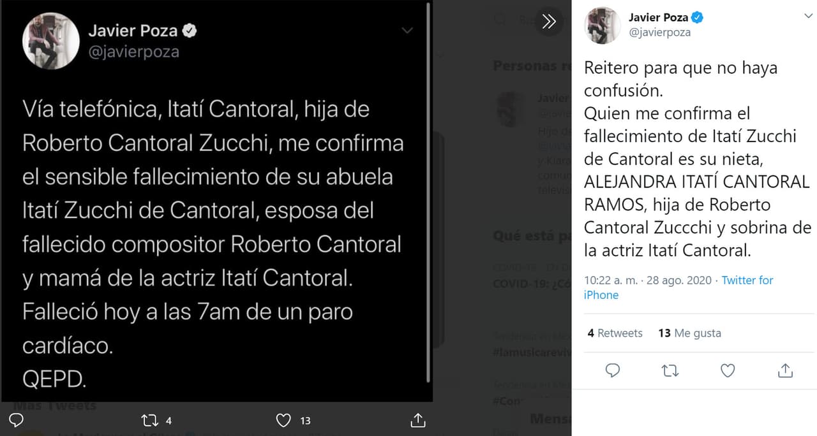Screen dimensions: 817x436
Task: Toggle retweet on the sidebar tweet
Action: tap(670, 370)
